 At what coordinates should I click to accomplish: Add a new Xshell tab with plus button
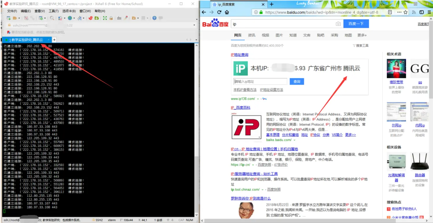(54, 40)
